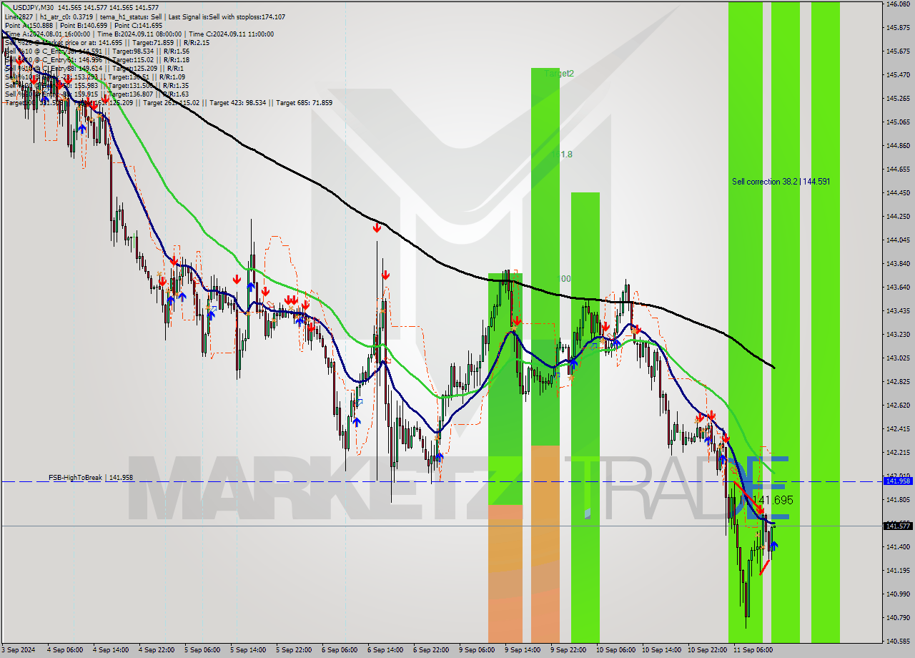Click the 'Sell correction 38.2 | 144.591' label
This screenshot has width=915, height=658.
[x=781, y=182]
